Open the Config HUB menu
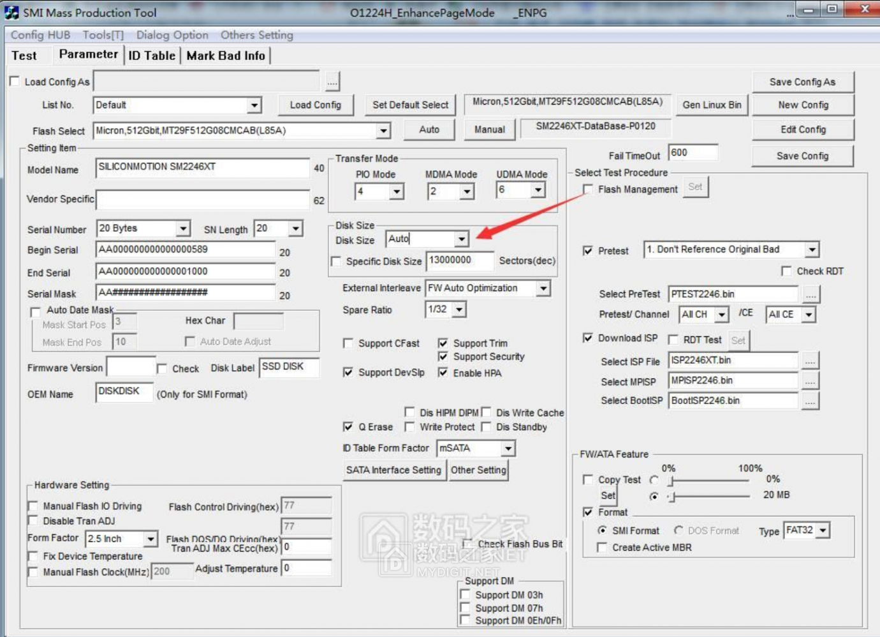 (40, 35)
